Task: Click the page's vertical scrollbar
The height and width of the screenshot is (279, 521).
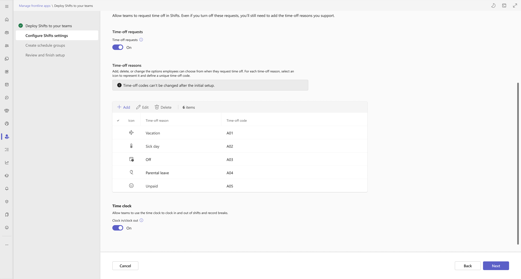Action: [518, 163]
